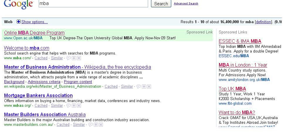Open Similar link for mba.com
Viewport: 283px width, 132px height.
pyautogui.click(x=57, y=58)
